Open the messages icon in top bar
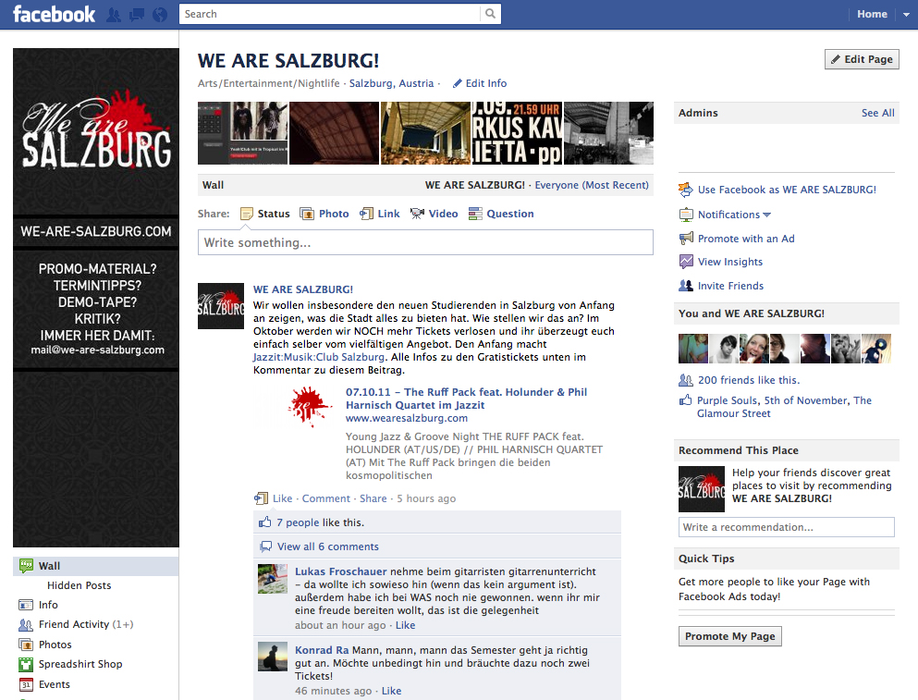 137,15
